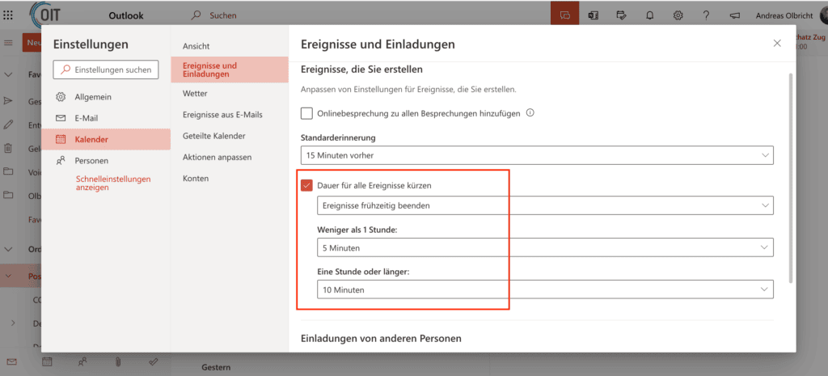Open the My Day calendar-check icon
This screenshot has height=376, width=828.
621,15
